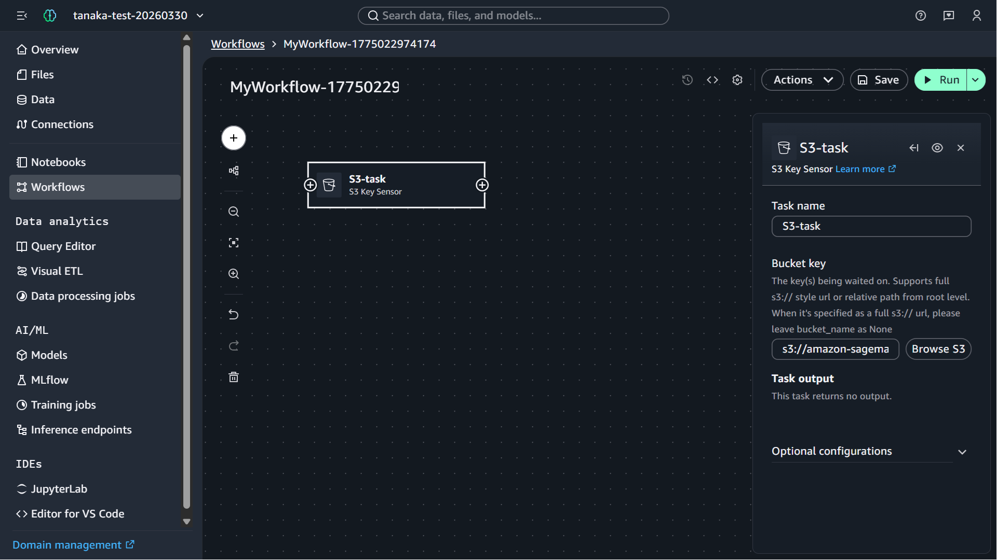
Task: Save the workflow
Action: [879, 80]
